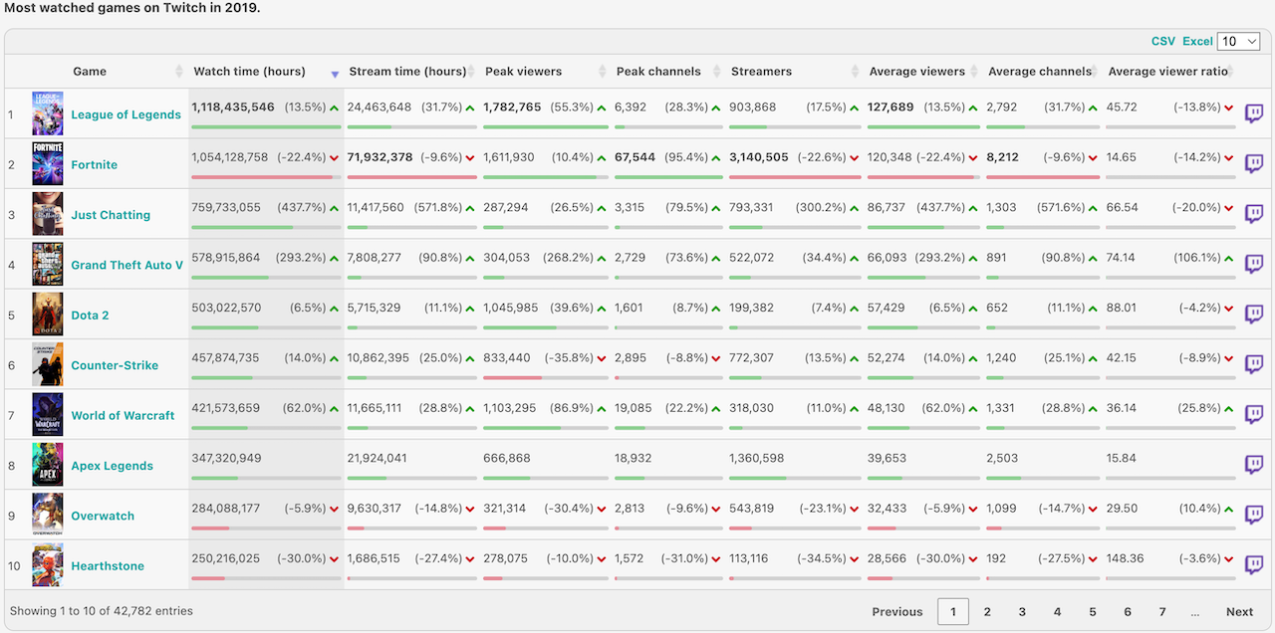Sort by Streamers column header

(x=761, y=72)
